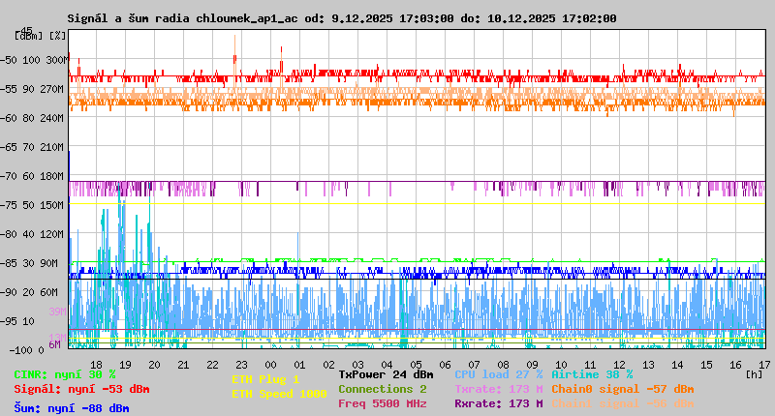775x416 pixels.
Task: Click the 'Chain0 signal -57 dBm' legend text
Action: [x=623, y=389]
